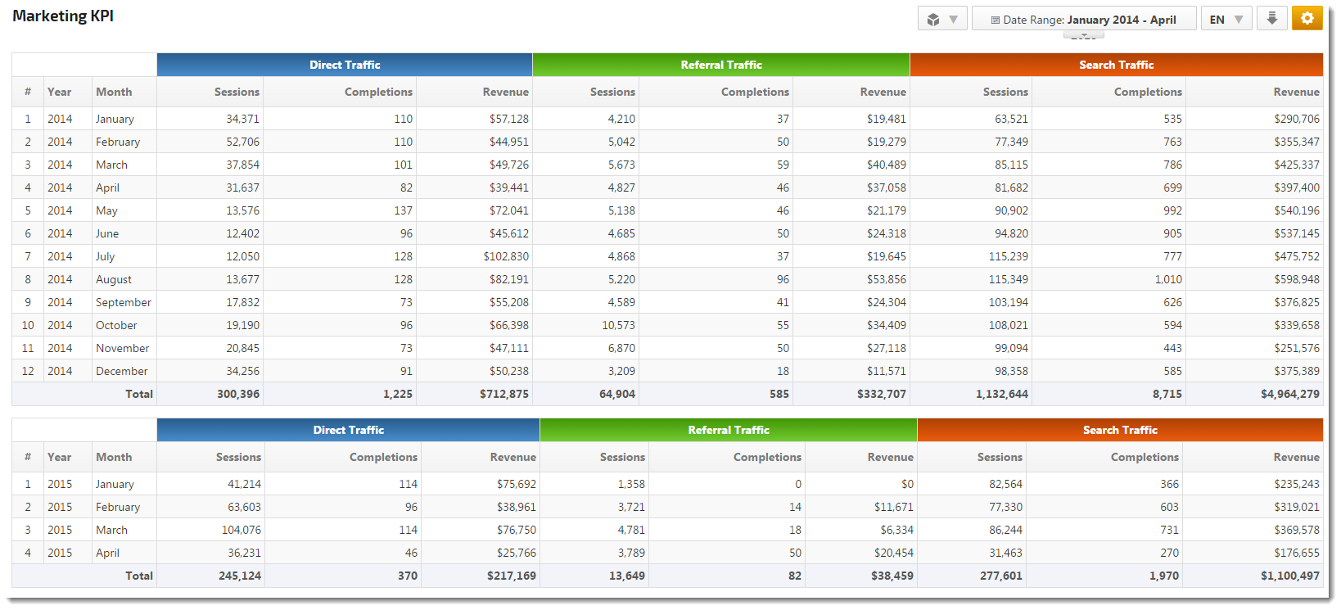
Task: Sort Direct Traffic Sessions in 2014 table
Action: click(237, 92)
